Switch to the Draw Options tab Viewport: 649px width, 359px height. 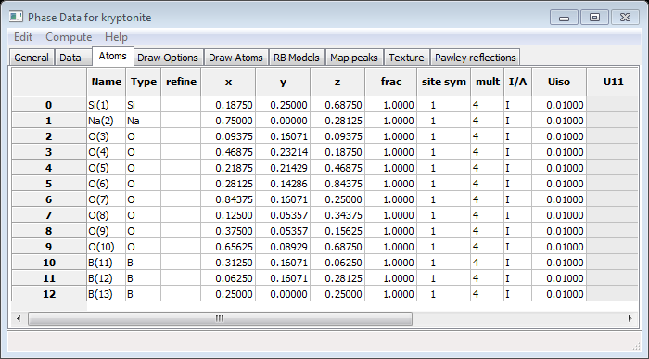point(168,58)
